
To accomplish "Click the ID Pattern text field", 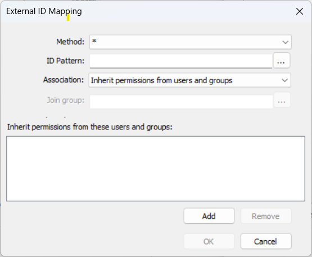I will [x=181, y=61].
